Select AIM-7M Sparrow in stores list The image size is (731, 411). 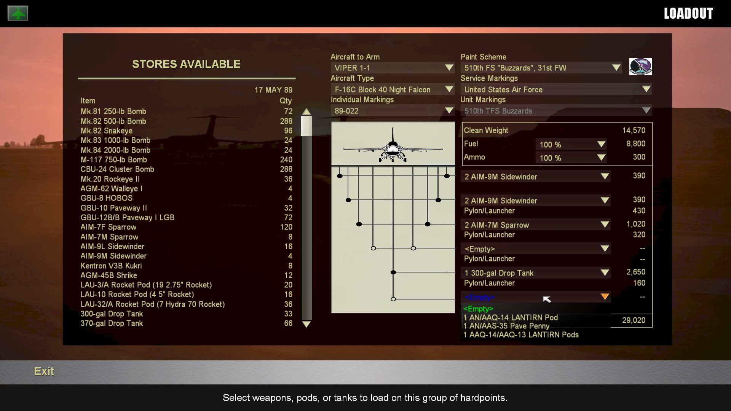(x=187, y=237)
